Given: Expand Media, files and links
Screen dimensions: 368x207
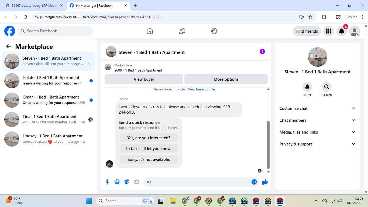Looking at the screenshot, I should (x=318, y=132).
